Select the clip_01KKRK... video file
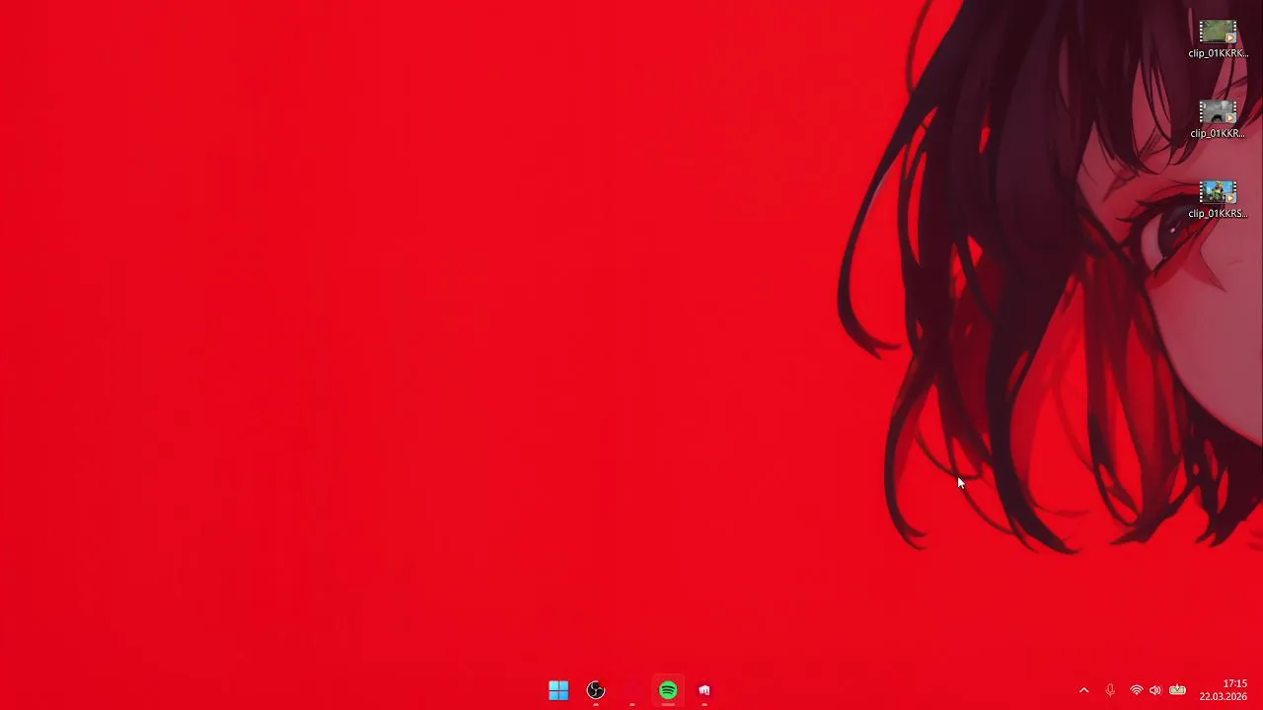 click(1218, 39)
